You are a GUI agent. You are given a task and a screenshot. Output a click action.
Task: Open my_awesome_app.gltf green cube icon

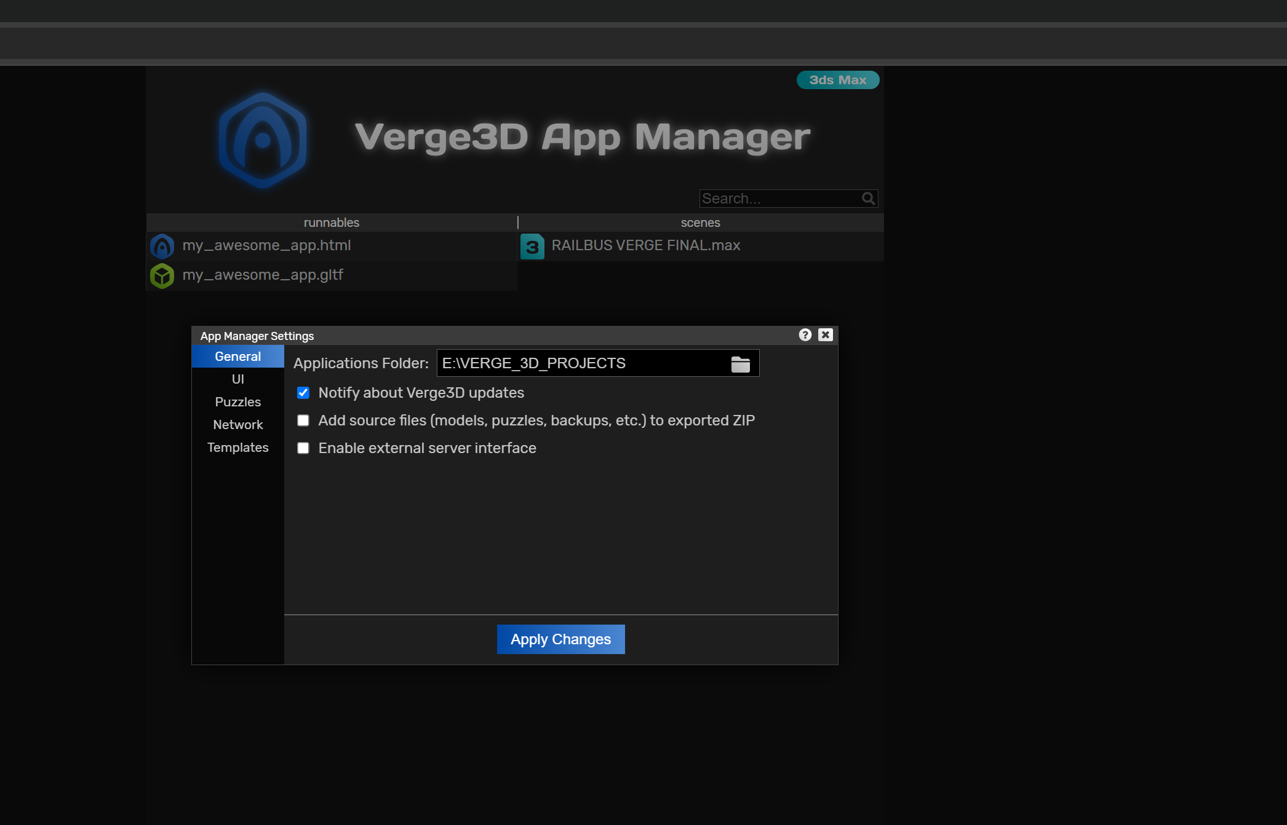pos(162,276)
